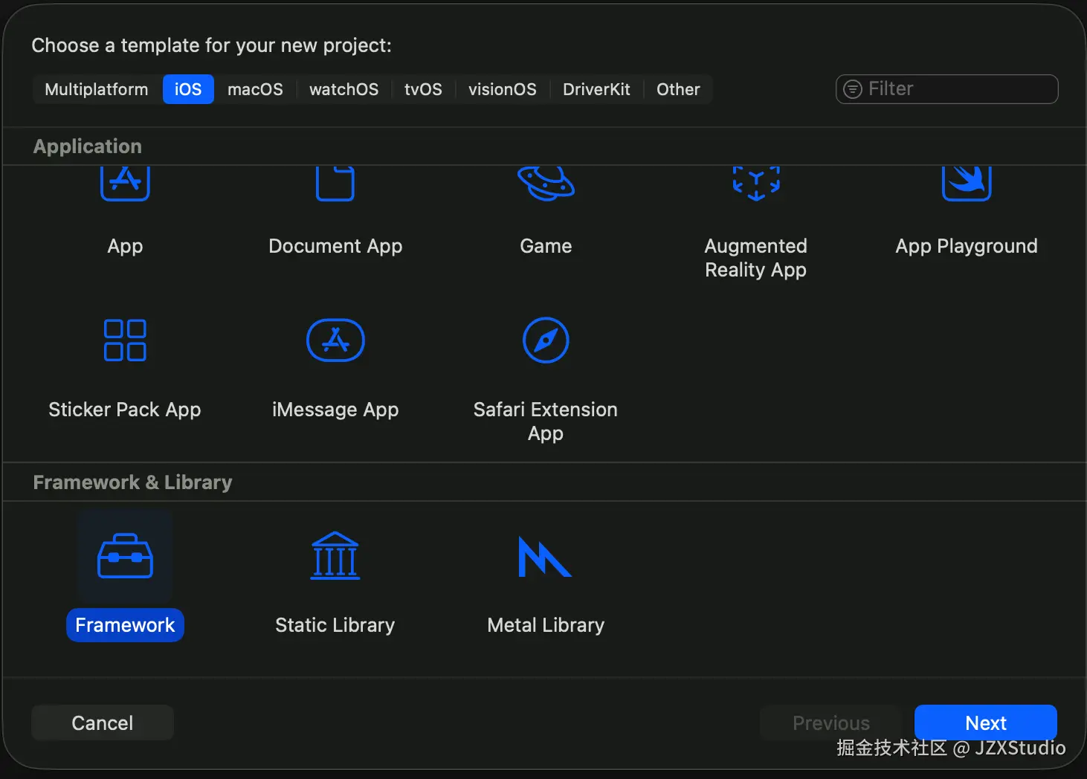Viewport: 1087px width, 779px height.
Task: Click the Game label
Action: 546,246
